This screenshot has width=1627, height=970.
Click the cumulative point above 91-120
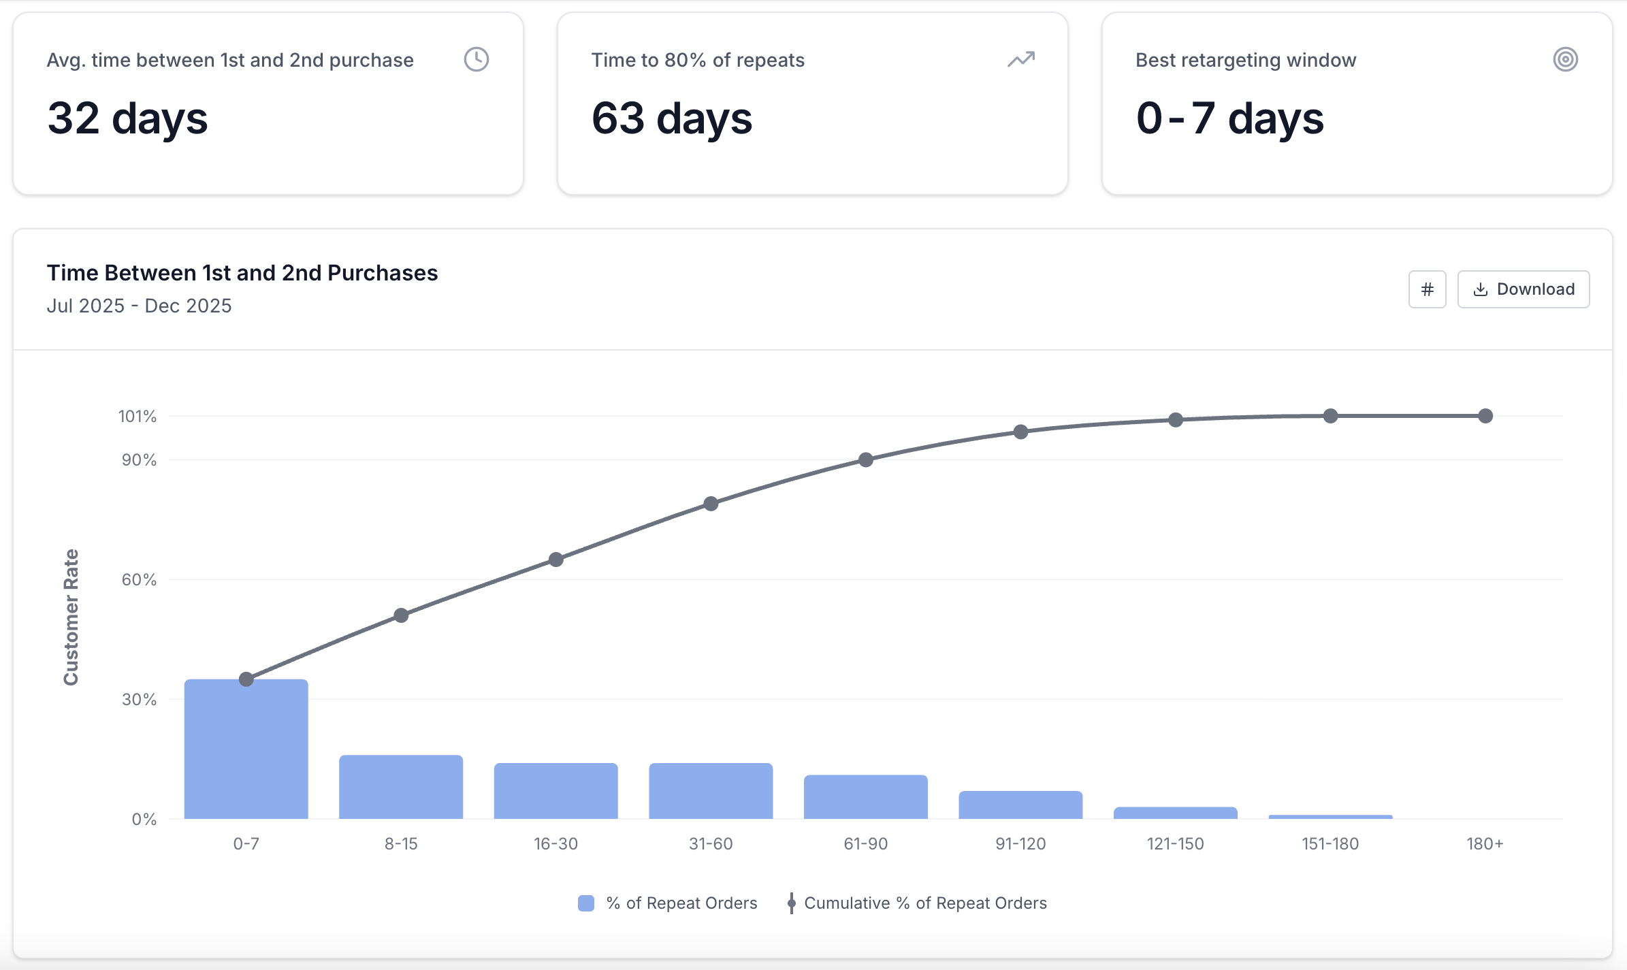pos(1020,432)
